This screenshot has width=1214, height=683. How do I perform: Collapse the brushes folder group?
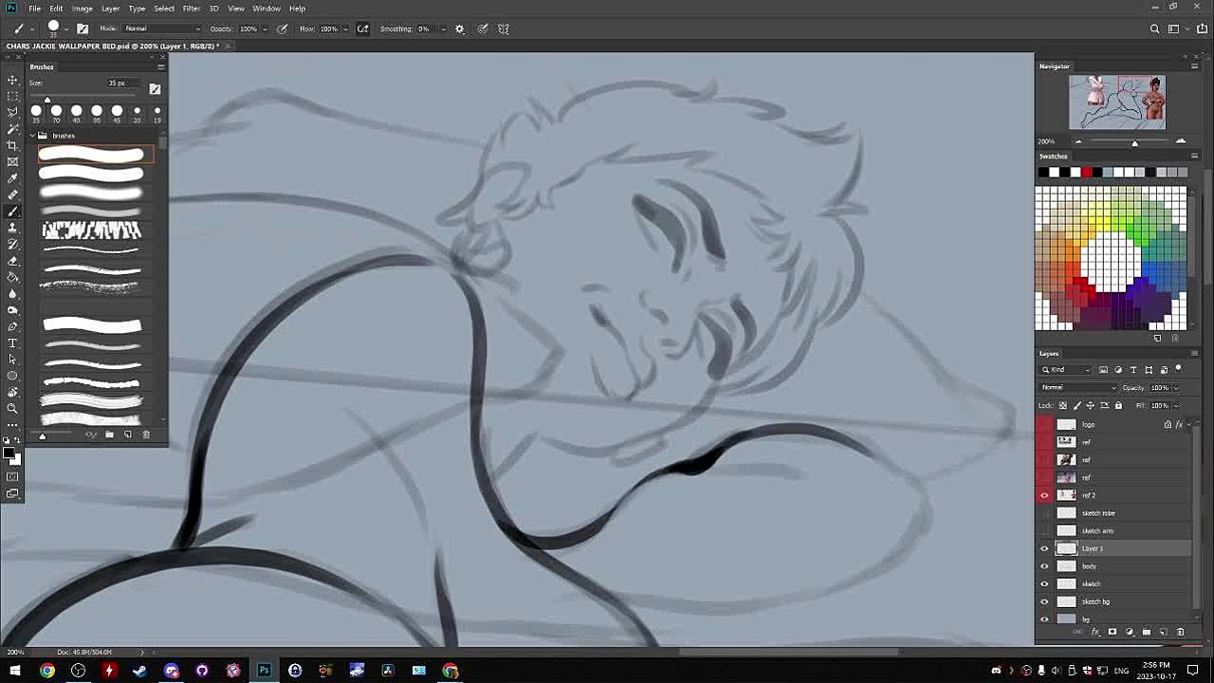30,136
